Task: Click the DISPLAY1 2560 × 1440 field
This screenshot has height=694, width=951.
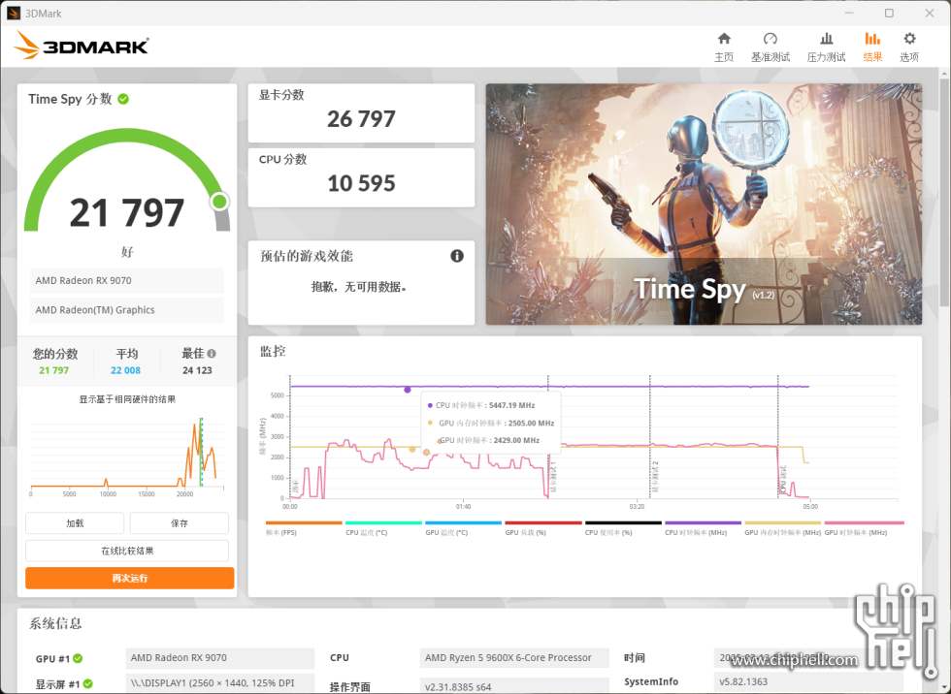Action: click(x=219, y=682)
